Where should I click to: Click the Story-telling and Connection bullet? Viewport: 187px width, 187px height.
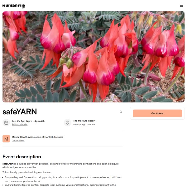point(63,179)
